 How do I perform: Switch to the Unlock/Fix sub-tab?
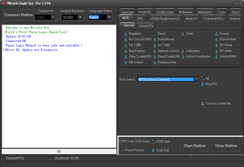146,26
